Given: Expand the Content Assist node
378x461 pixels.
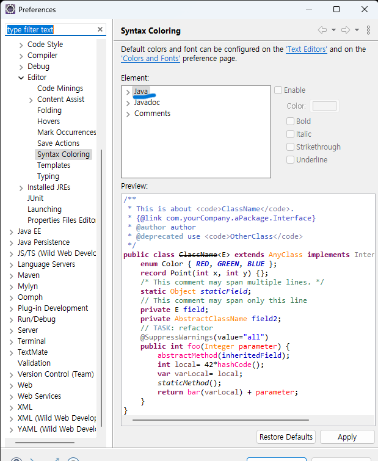Looking at the screenshot, I should pos(31,100).
